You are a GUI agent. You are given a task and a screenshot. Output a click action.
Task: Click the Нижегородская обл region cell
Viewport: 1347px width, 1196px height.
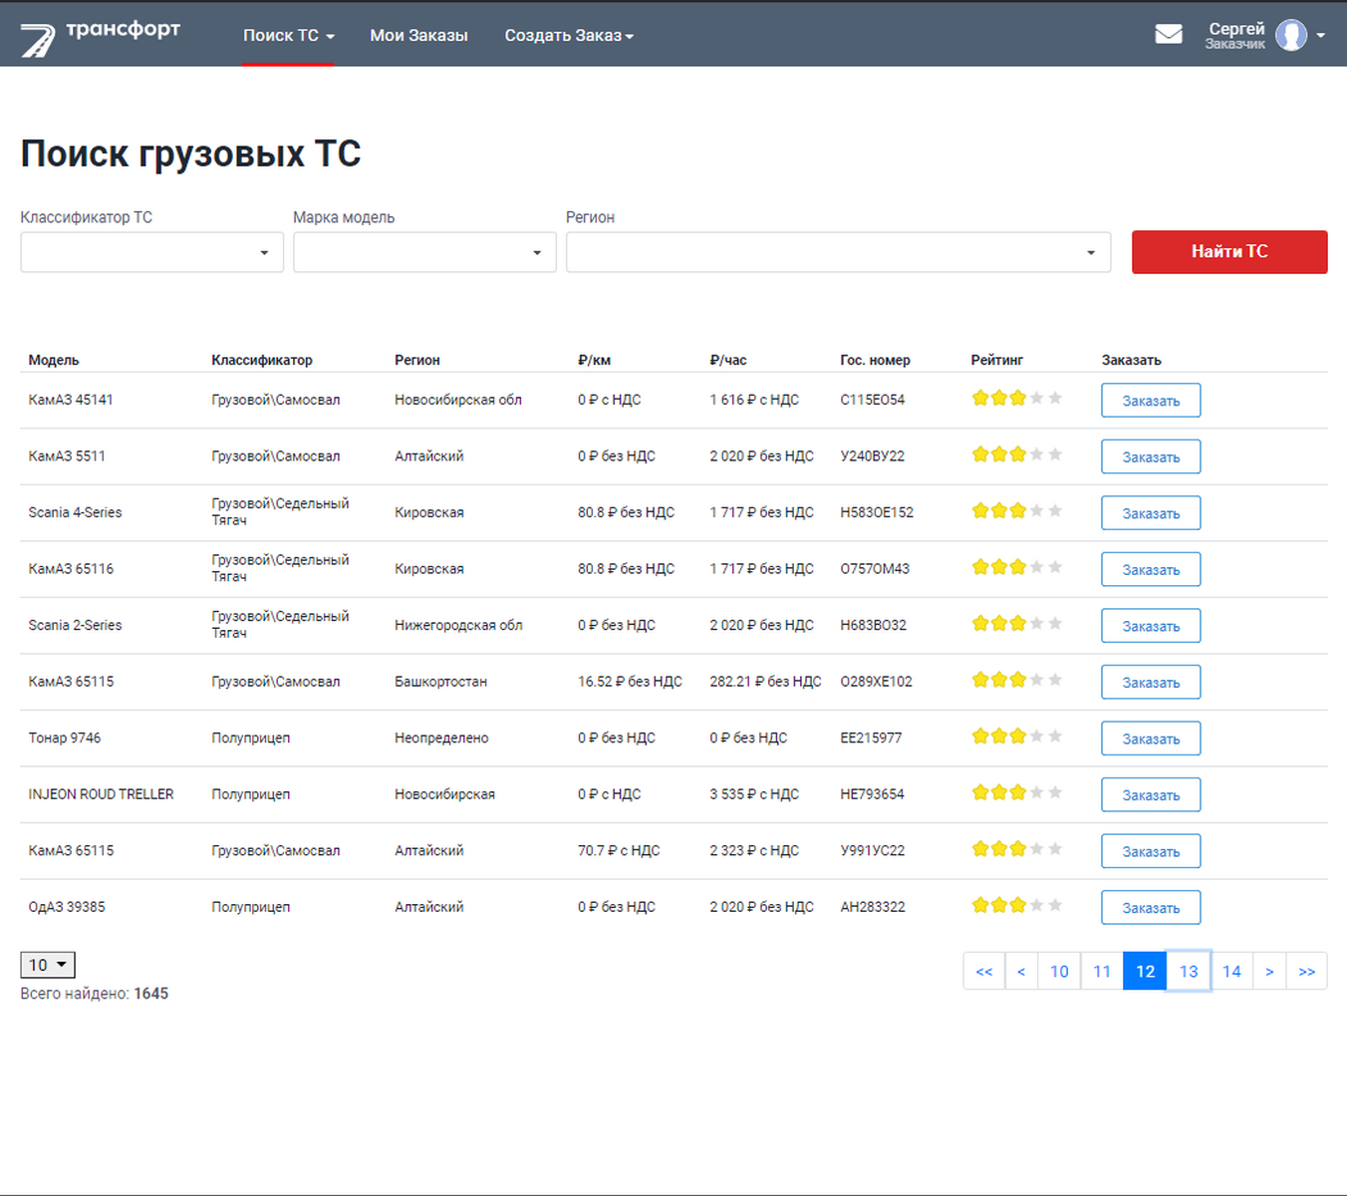pyautogui.click(x=458, y=625)
